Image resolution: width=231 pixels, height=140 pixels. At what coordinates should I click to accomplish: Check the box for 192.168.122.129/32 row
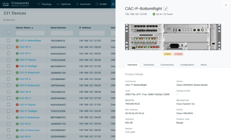pos(8,53)
